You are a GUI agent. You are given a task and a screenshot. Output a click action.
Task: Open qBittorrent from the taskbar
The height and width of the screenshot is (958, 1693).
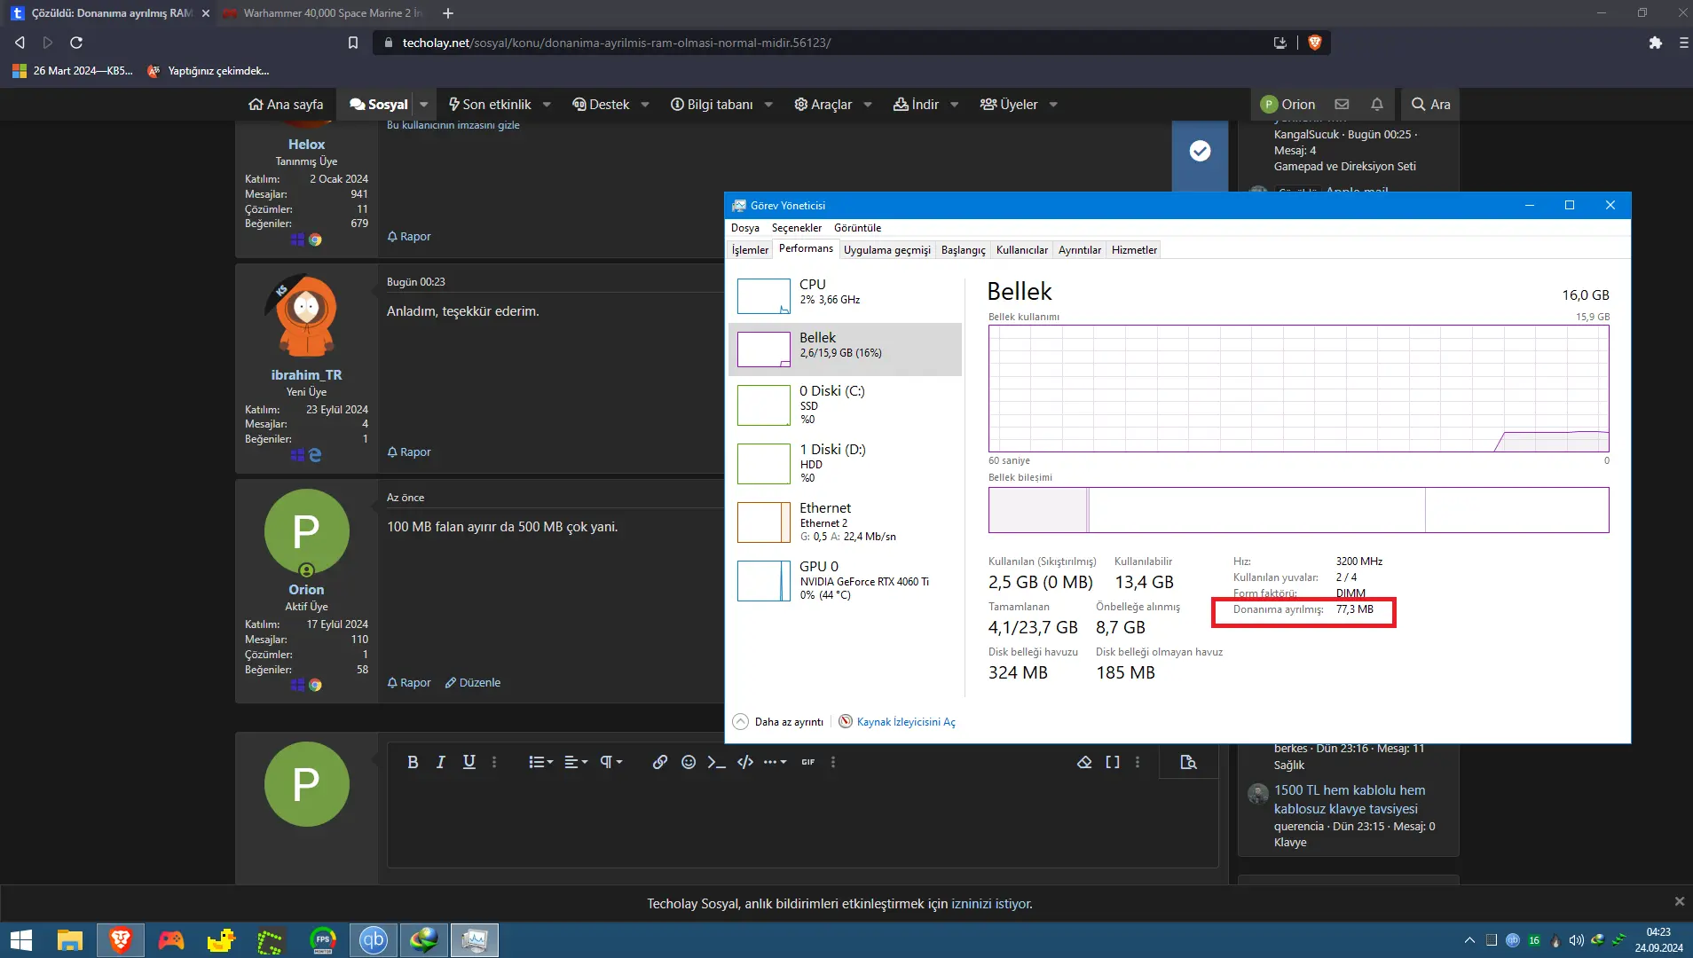click(x=374, y=940)
